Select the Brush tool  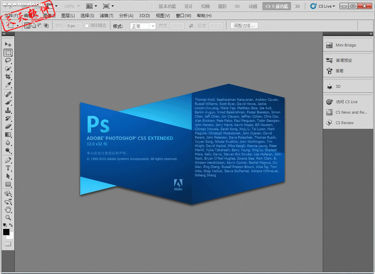pos(8,103)
